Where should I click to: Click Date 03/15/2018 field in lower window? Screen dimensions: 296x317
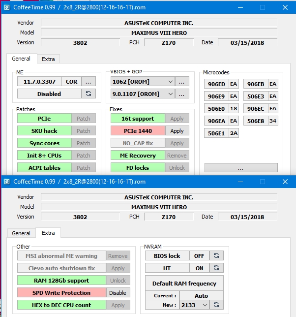pyautogui.click(x=247, y=217)
